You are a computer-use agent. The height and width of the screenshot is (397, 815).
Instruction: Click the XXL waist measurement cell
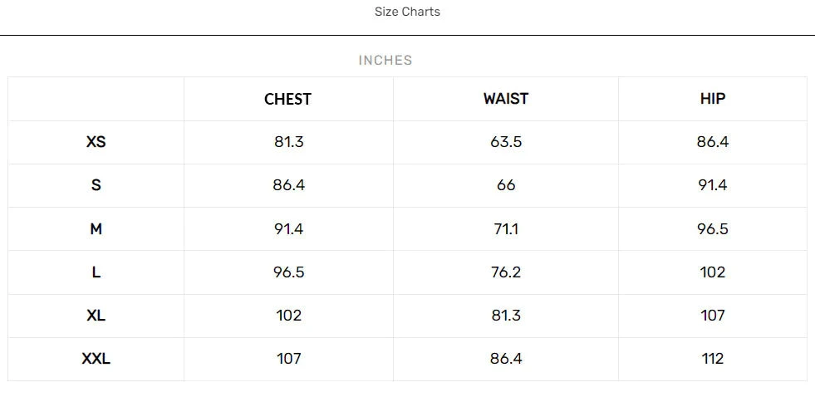click(x=506, y=359)
